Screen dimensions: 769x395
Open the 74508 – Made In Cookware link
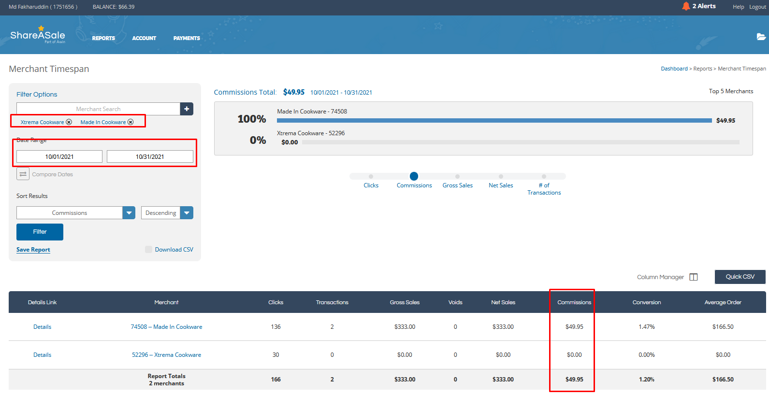[166, 327]
